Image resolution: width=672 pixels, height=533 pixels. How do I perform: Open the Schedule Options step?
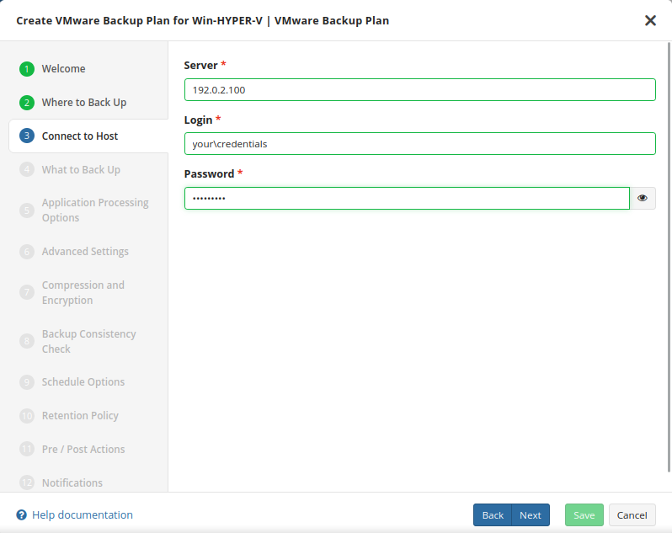(x=83, y=382)
